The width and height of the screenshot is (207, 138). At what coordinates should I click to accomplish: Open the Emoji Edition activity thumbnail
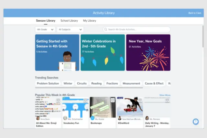point(48,107)
